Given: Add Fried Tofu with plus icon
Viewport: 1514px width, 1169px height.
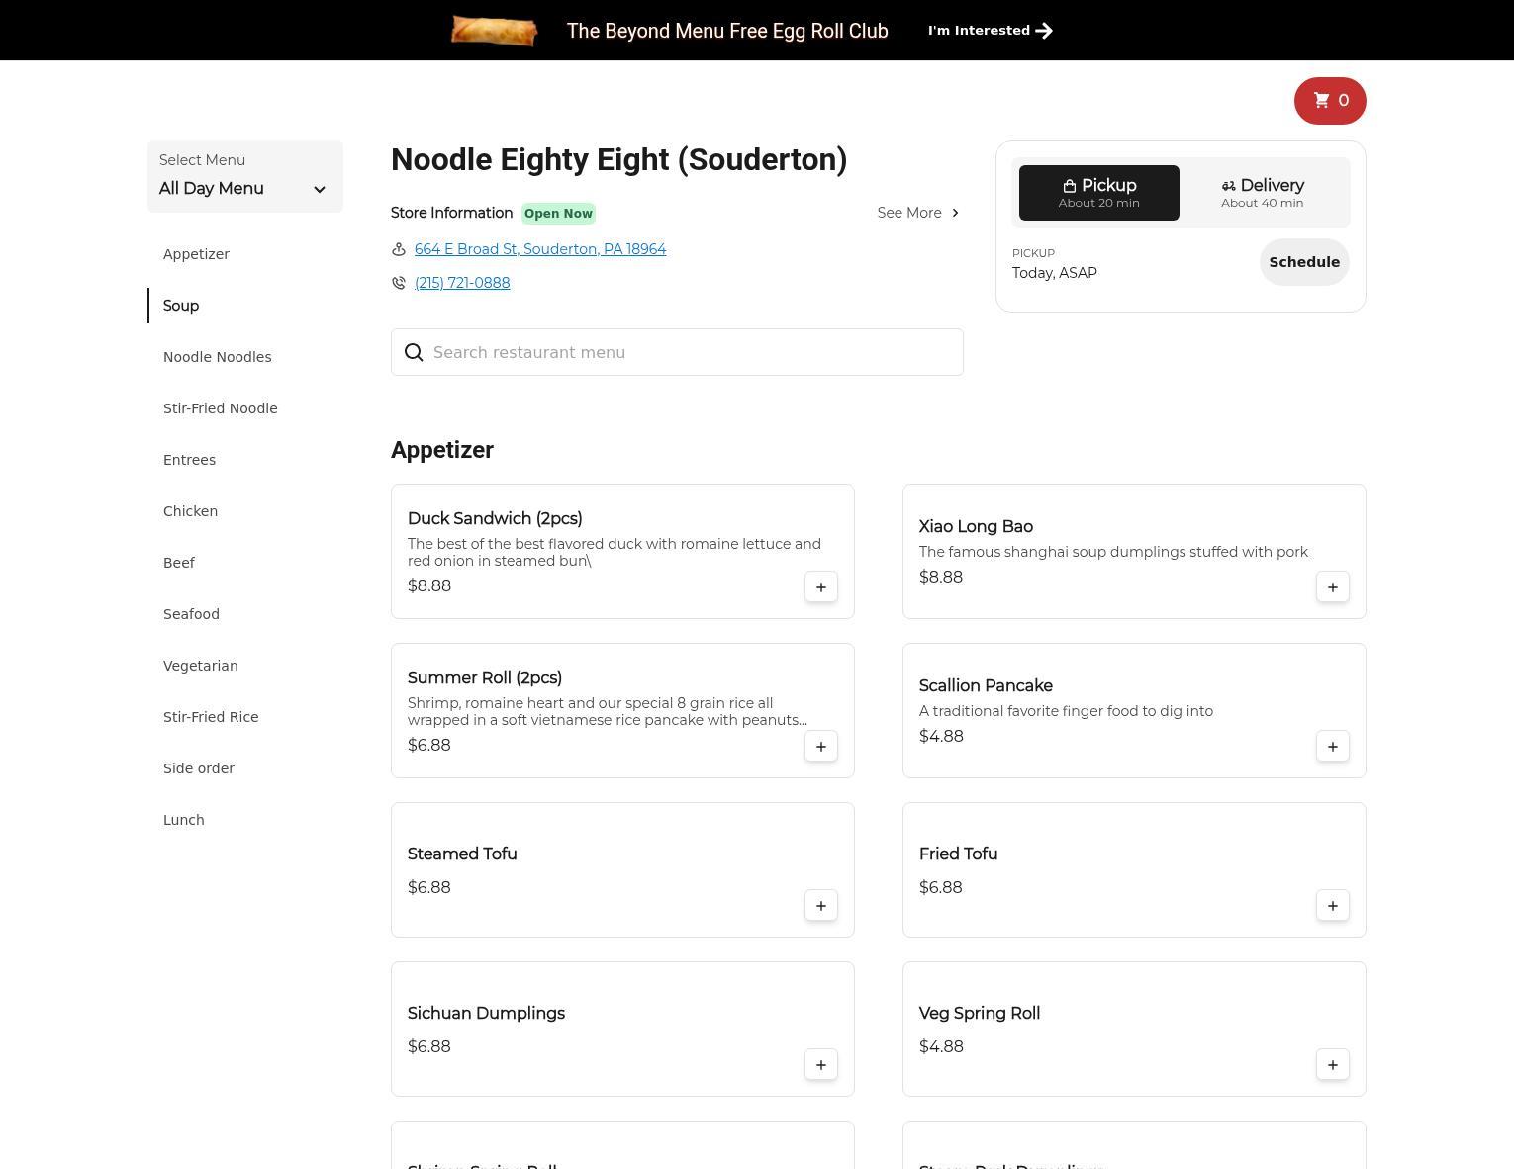Looking at the screenshot, I should [x=1332, y=906].
